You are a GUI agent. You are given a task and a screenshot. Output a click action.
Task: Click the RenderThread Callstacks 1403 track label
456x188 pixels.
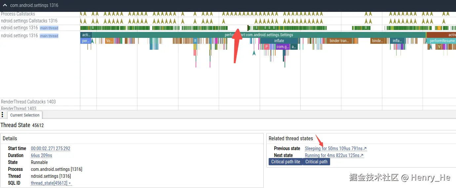(28, 102)
